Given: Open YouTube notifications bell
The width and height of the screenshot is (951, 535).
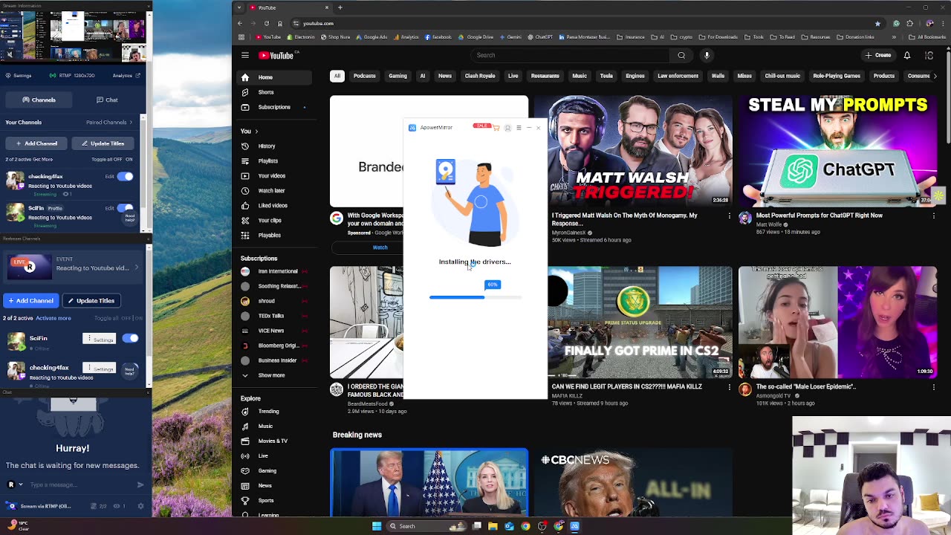Looking at the screenshot, I should coord(907,55).
